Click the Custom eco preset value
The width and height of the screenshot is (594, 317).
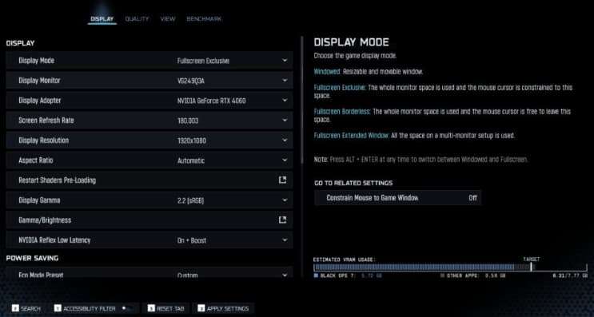tap(188, 275)
